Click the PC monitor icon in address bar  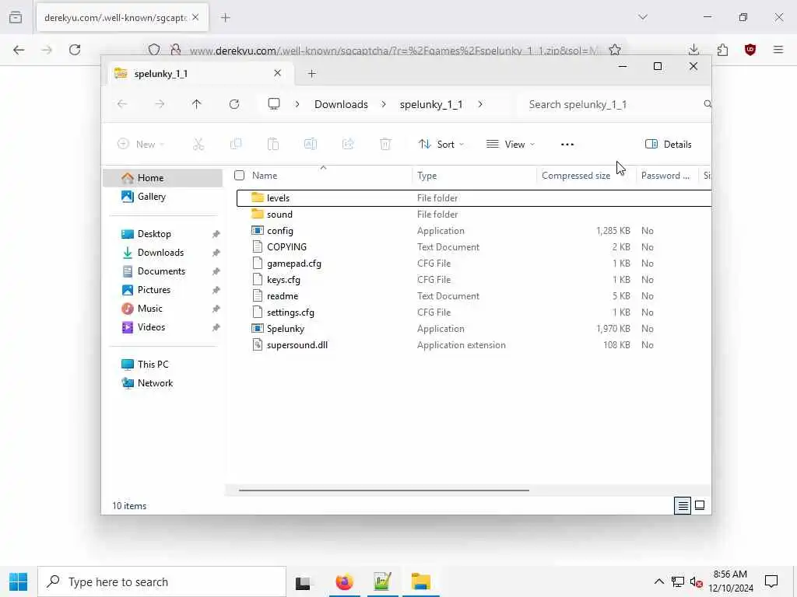(274, 104)
